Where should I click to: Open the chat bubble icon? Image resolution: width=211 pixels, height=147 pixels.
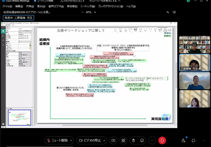pos(194,140)
